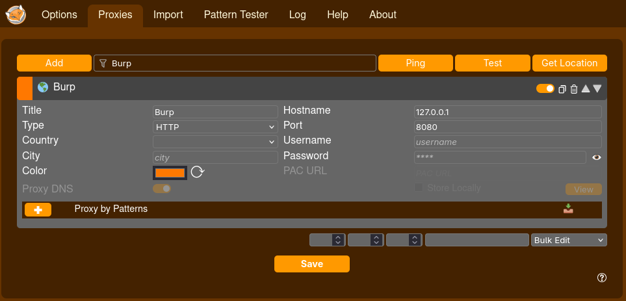Click the Port field showing 8080
Screen dimensions: 626x301
click(x=508, y=127)
